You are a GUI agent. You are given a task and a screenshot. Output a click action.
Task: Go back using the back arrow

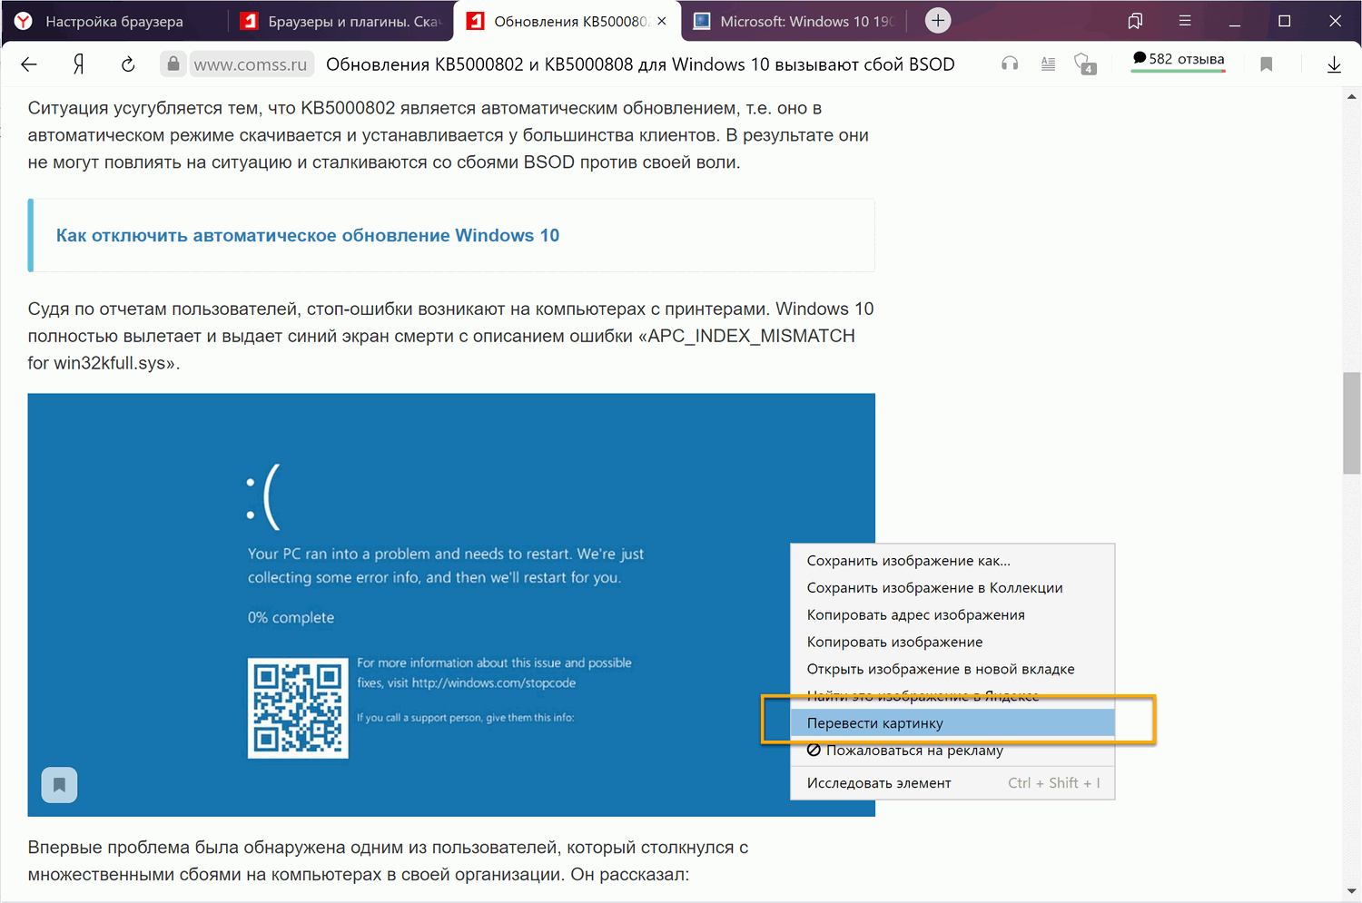pos(29,64)
